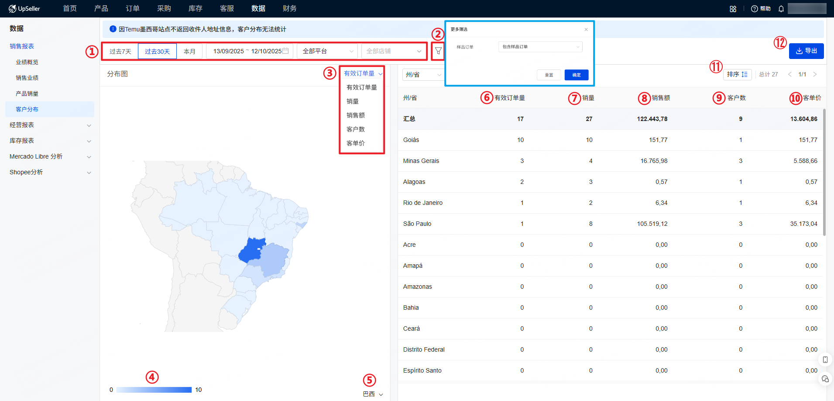Click the blue Export button
This screenshot has height=401, width=834.
click(806, 51)
